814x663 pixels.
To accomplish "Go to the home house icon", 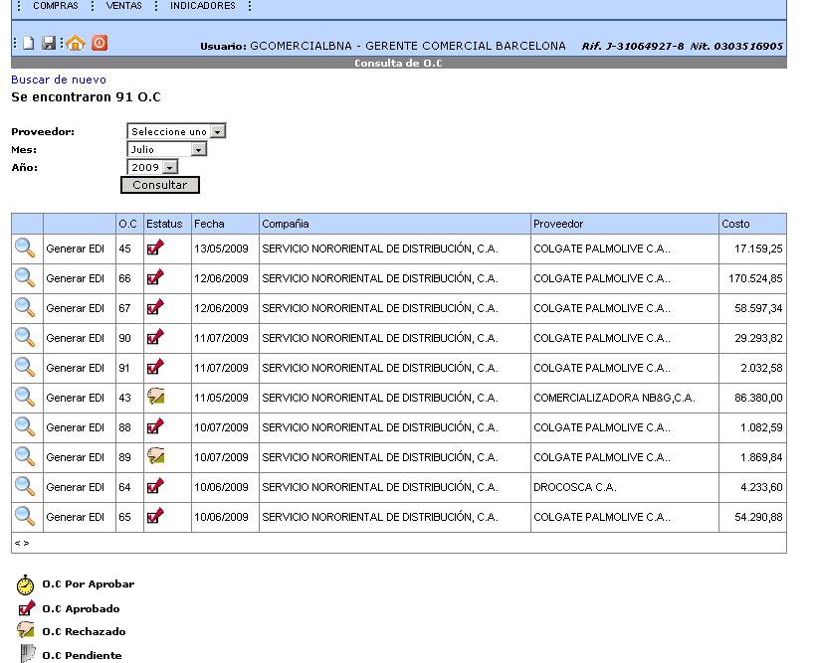I will point(76,43).
